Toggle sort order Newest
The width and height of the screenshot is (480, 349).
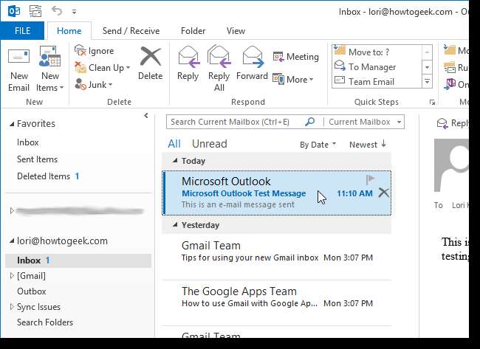click(x=368, y=145)
